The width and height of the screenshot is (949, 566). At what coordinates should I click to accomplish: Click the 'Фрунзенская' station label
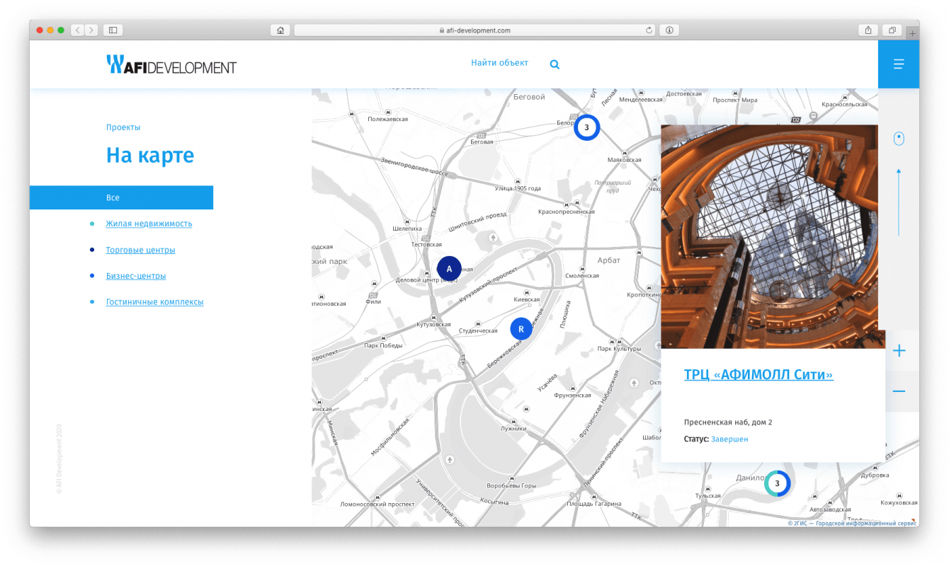pos(572,395)
